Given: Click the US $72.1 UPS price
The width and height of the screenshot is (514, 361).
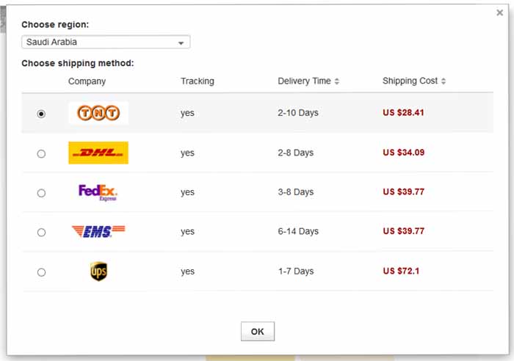Looking at the screenshot, I should tap(401, 271).
